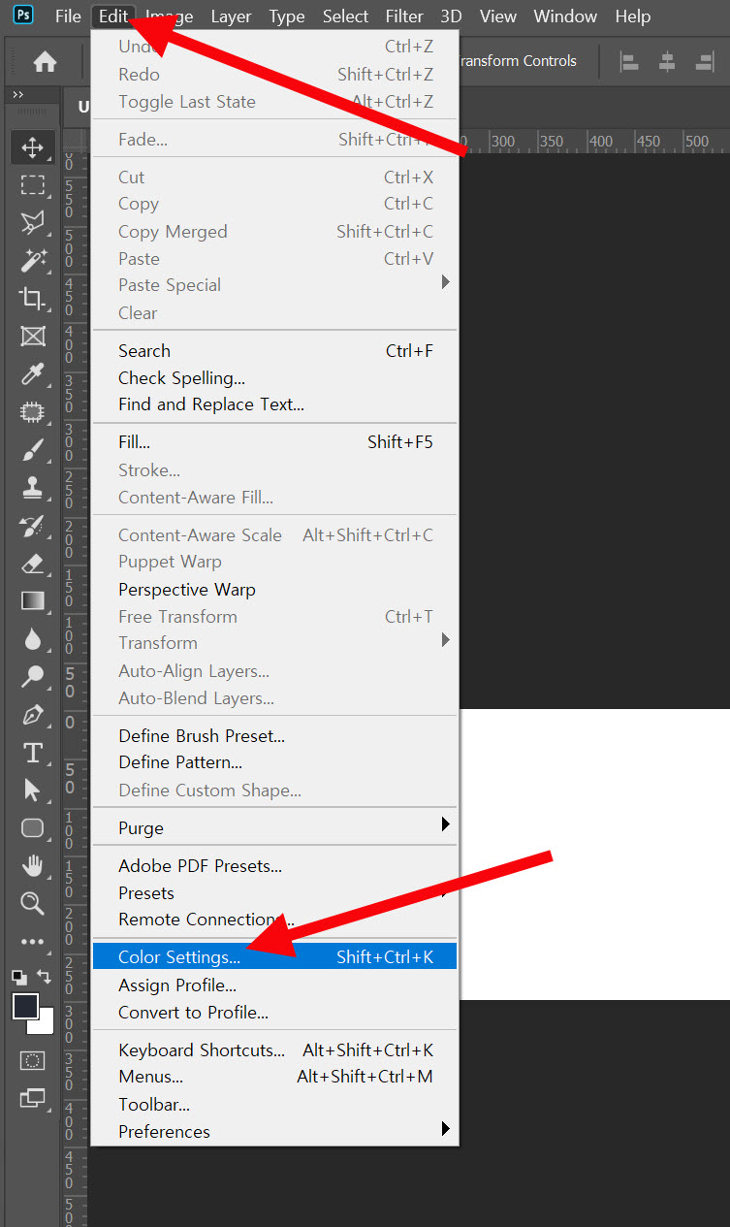Image resolution: width=730 pixels, height=1227 pixels.
Task: Reset default foreground and background colors
Action: [x=19, y=977]
